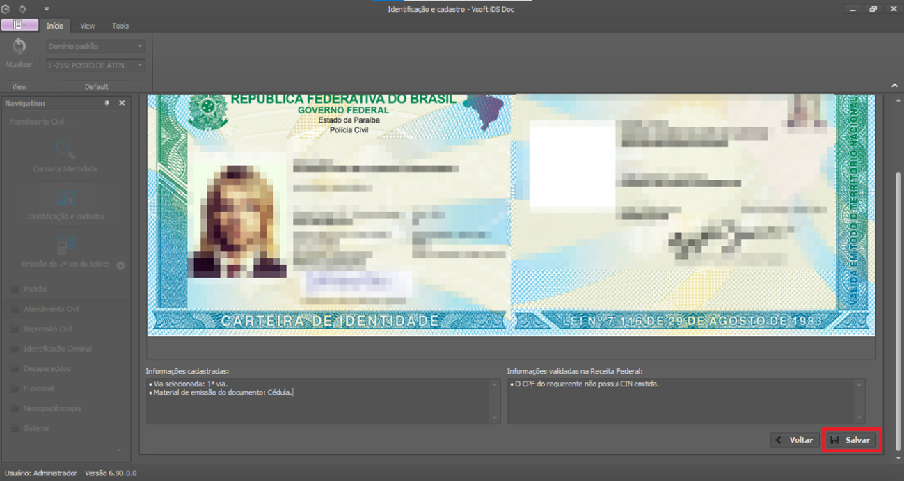The height and width of the screenshot is (481, 904).
Task: Click the Receita Federal box scroll down arrow
Action: [x=860, y=418]
